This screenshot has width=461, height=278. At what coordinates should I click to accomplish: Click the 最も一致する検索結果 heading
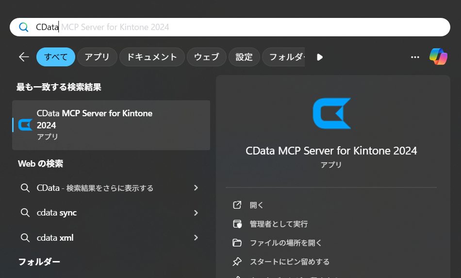tap(59, 87)
